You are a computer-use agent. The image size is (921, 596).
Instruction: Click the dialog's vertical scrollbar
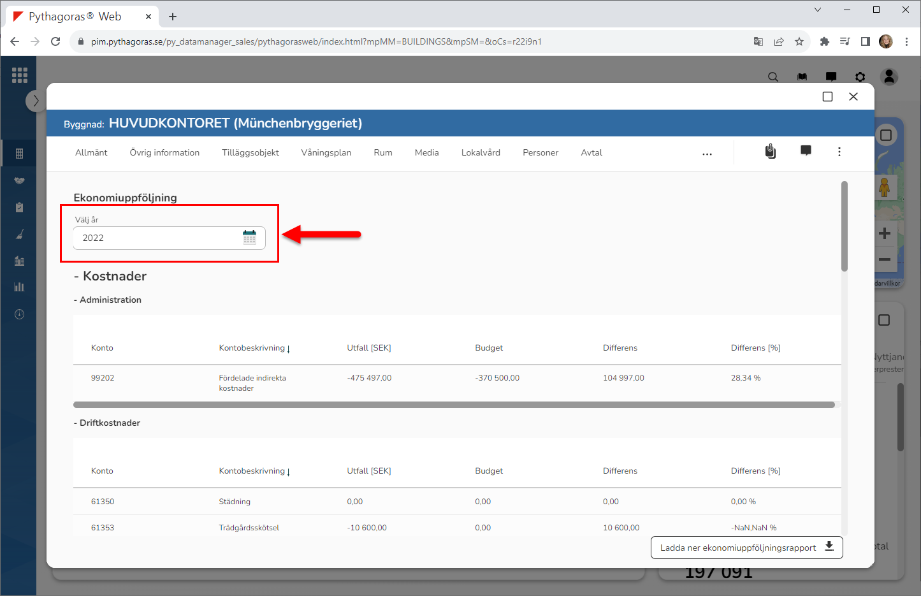click(x=845, y=226)
